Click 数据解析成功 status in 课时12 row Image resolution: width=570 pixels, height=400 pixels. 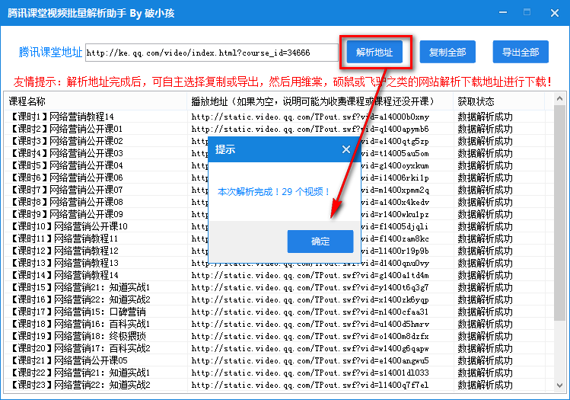pyautogui.click(x=485, y=251)
